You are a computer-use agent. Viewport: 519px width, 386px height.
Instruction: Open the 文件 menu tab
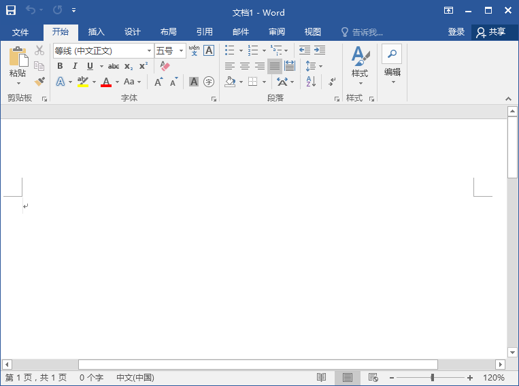click(20, 32)
